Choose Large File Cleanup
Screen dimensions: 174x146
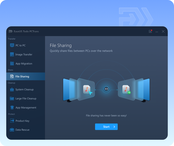coord(26,99)
